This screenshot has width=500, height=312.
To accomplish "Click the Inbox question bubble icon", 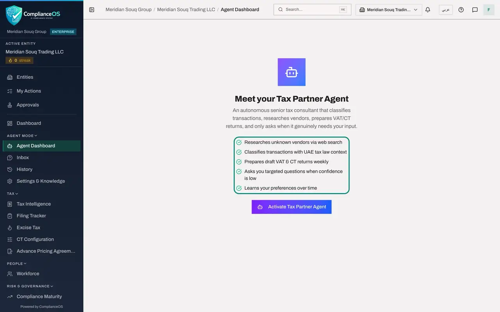I will pos(10,158).
